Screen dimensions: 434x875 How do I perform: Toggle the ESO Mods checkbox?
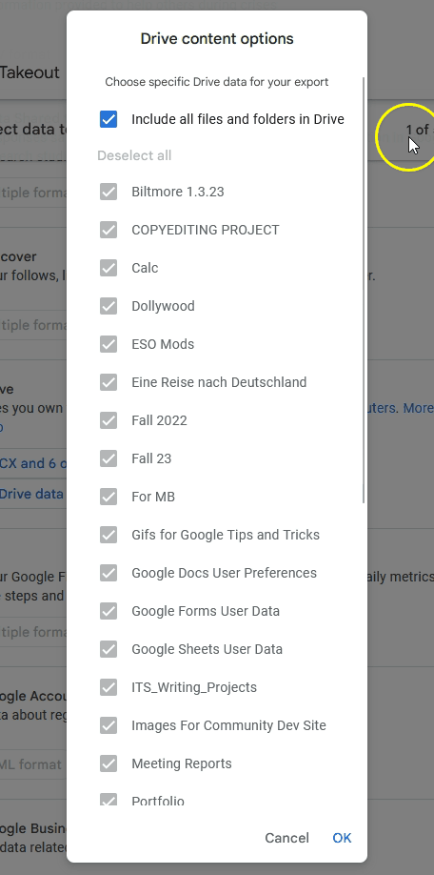click(108, 344)
